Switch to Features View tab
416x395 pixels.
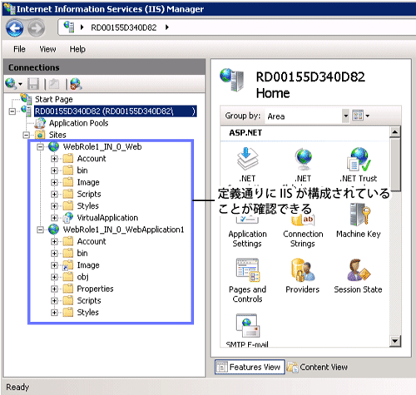250,367
